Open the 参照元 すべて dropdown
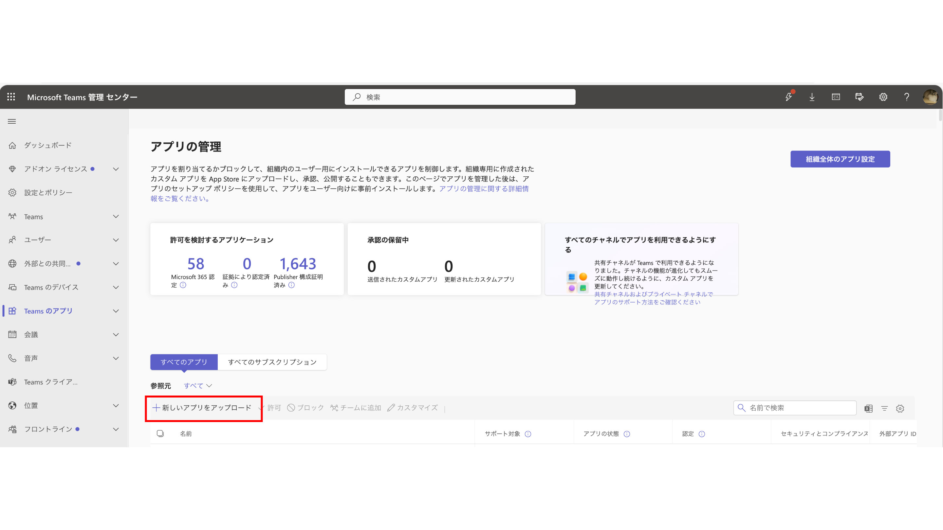The width and height of the screenshot is (943, 530). 198,385
